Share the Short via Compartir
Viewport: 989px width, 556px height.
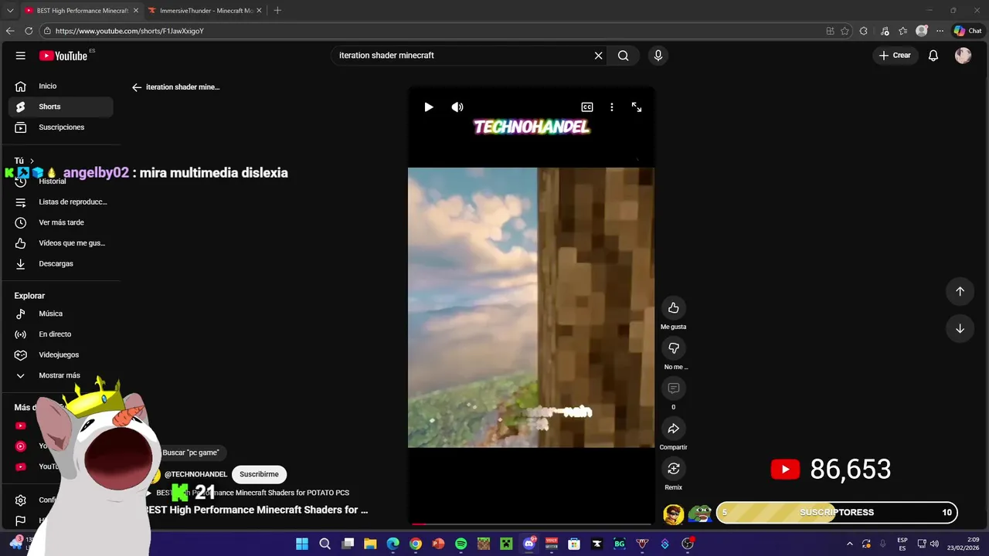(x=674, y=429)
